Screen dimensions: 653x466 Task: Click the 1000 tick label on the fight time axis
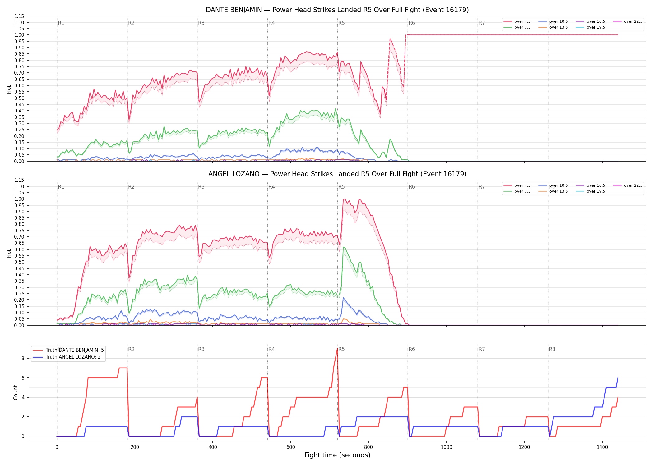pos(447,447)
